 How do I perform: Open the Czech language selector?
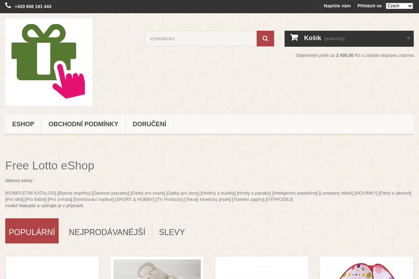click(x=399, y=6)
